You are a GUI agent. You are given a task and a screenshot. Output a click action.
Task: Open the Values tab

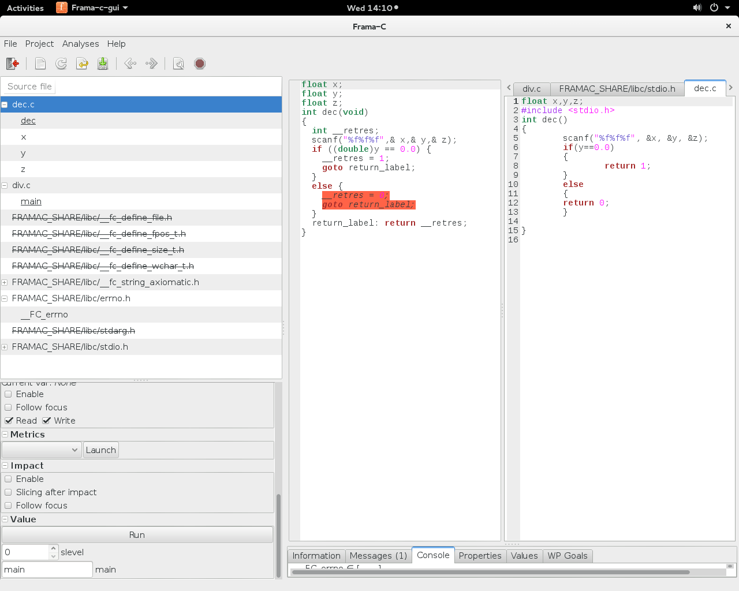[x=524, y=556]
